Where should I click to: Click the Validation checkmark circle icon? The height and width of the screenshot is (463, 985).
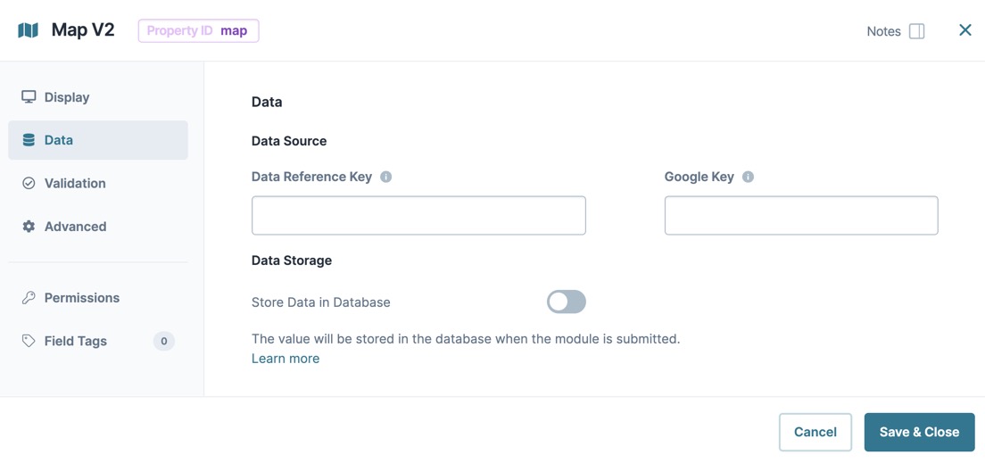29,184
